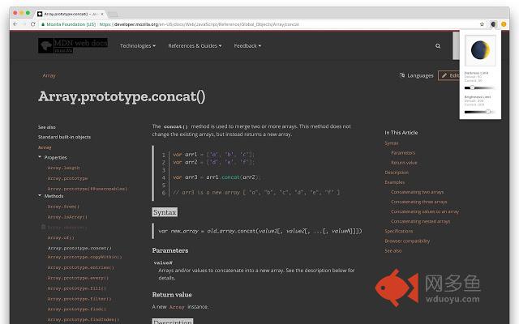Open Array.prototype.every() sidebar link
519x324 pixels.
(x=78, y=278)
